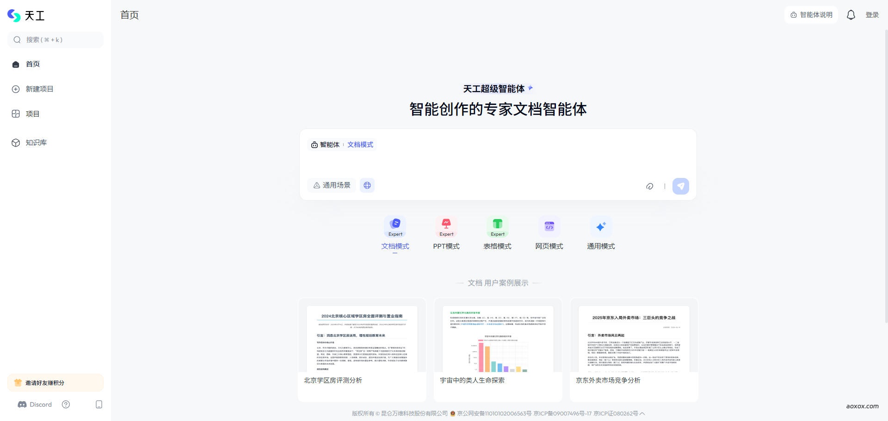The height and width of the screenshot is (421, 888).
Task: Click the 北京学区房评测分析 title text
Action: (333, 380)
